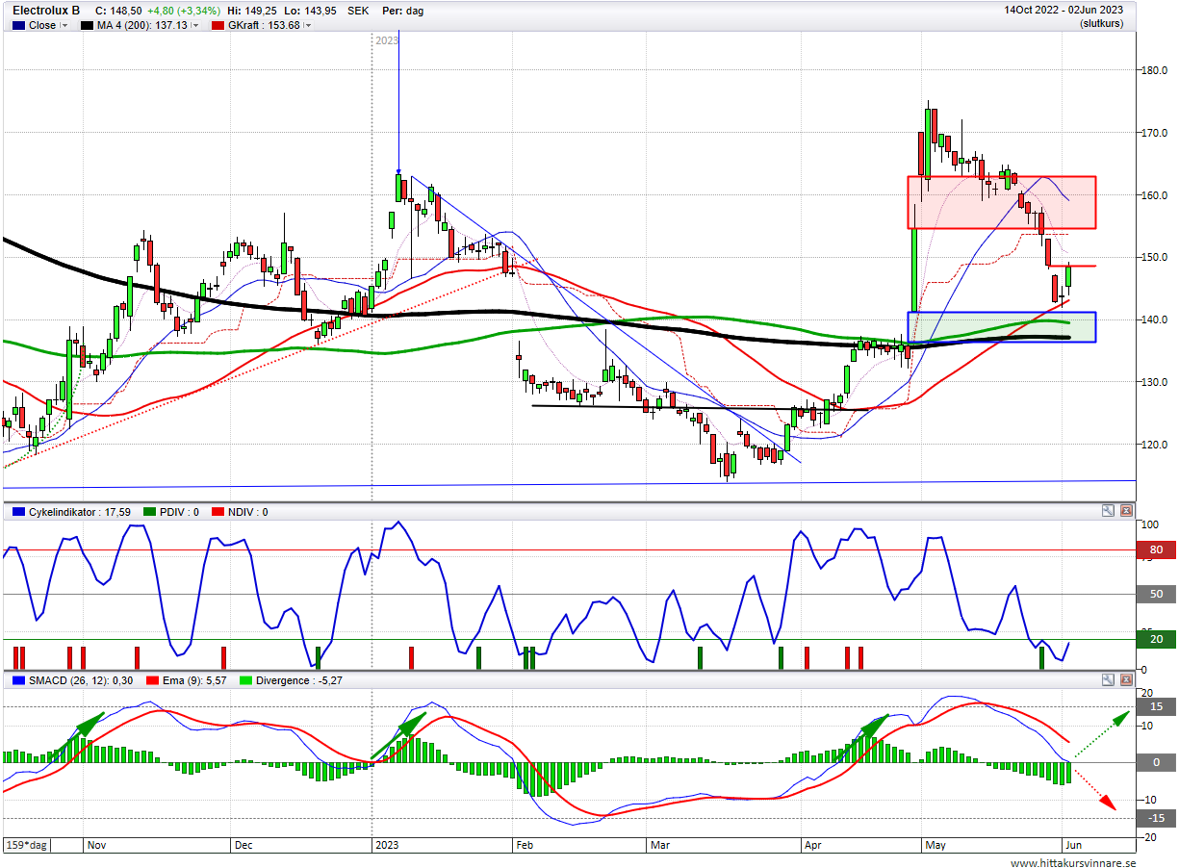Select the Electrolux B title text
1179x868 pixels.
[x=46, y=11]
